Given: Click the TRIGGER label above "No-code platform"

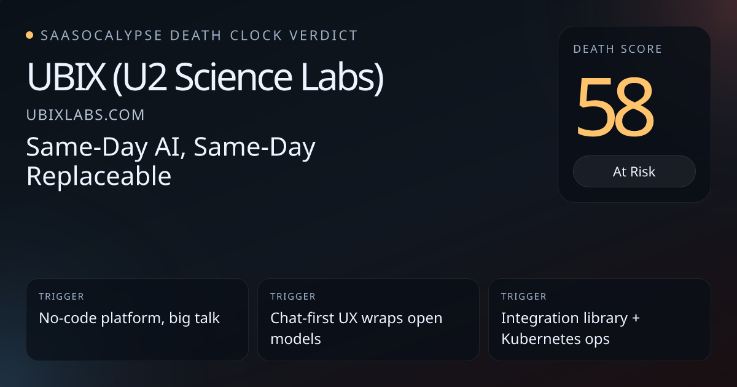Looking at the screenshot, I should tap(61, 297).
